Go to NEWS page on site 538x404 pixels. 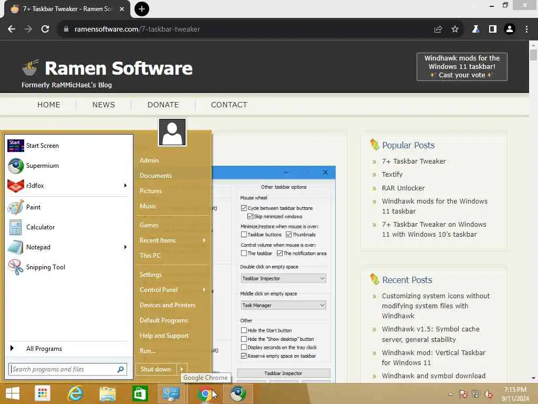pos(104,105)
